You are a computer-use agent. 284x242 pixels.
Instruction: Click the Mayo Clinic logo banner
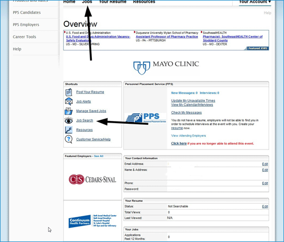166,68
